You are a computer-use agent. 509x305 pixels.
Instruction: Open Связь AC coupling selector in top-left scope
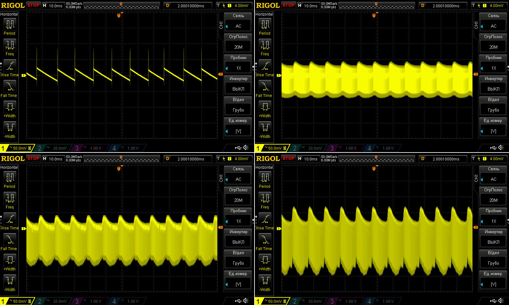tap(238, 26)
